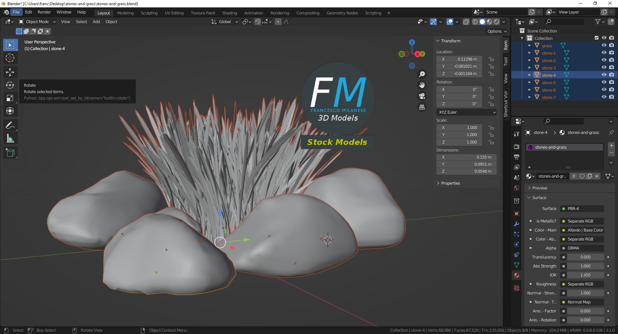Viewport: 618px width, 334px height.
Task: Open the XYZ Euler rotation mode dropdown
Action: [x=466, y=112]
